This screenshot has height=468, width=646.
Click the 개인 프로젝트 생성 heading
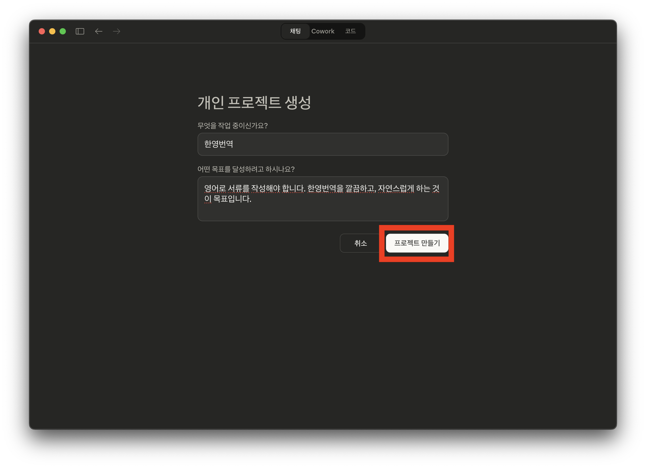tap(254, 102)
